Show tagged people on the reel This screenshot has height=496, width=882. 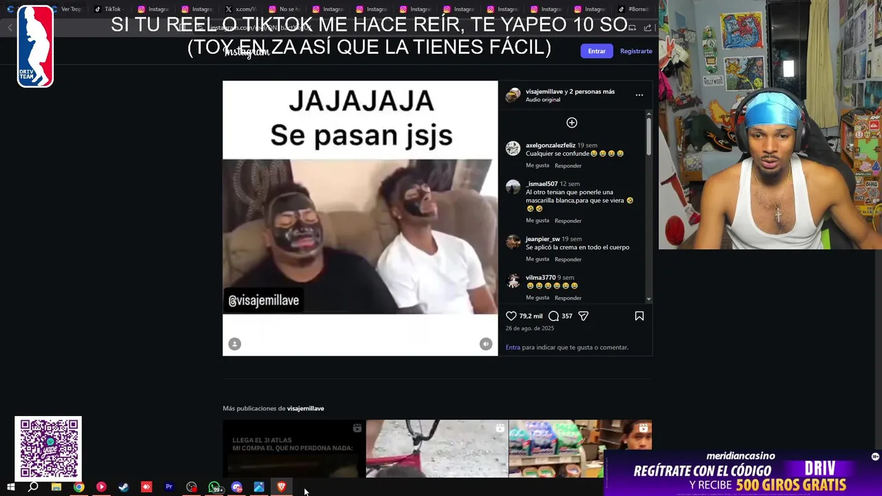[x=234, y=344]
